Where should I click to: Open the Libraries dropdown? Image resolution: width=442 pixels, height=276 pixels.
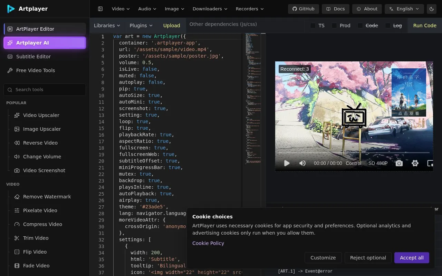[107, 26]
